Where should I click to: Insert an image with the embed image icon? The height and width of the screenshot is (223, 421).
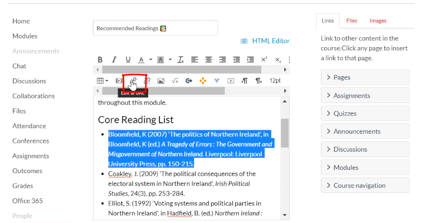161,81
